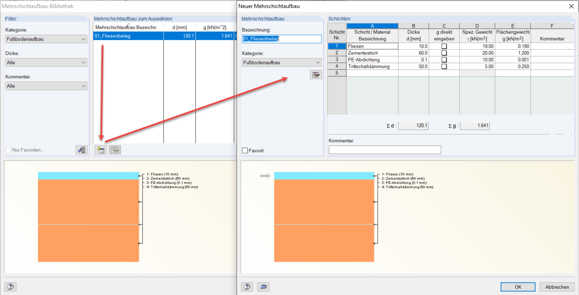Click column D header Spez. Gewicht
Screen dimensions: 579x295
pyautogui.click(x=477, y=26)
